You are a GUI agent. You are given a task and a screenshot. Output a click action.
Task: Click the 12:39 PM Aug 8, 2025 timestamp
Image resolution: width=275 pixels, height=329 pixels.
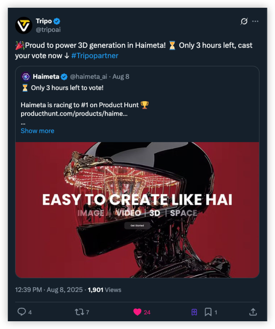pos(48,290)
